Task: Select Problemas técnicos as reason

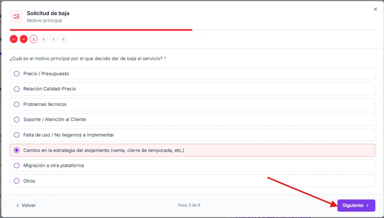Action: (x=193, y=104)
